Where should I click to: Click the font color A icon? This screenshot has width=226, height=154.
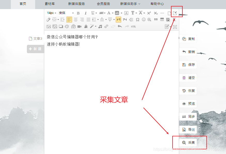coord(109,13)
